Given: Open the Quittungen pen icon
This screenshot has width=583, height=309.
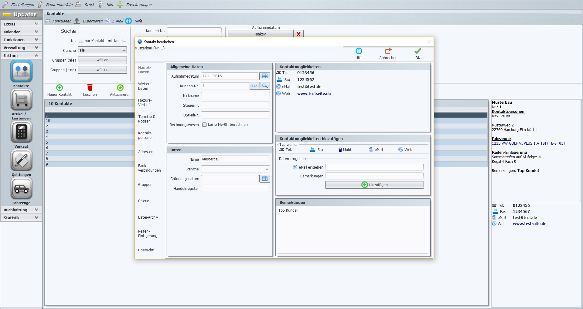Looking at the screenshot, I should tap(21, 160).
